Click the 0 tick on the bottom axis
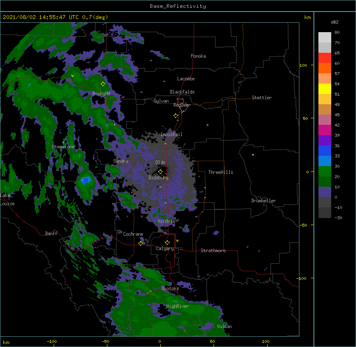Screen dimensions: 356x347 pyautogui.click(x=159, y=341)
